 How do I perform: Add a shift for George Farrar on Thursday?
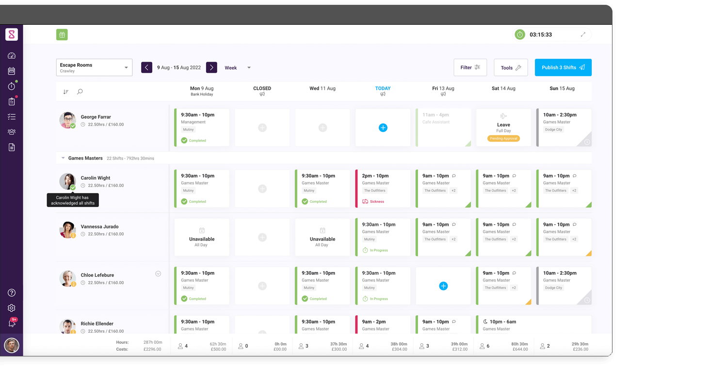[383, 128]
